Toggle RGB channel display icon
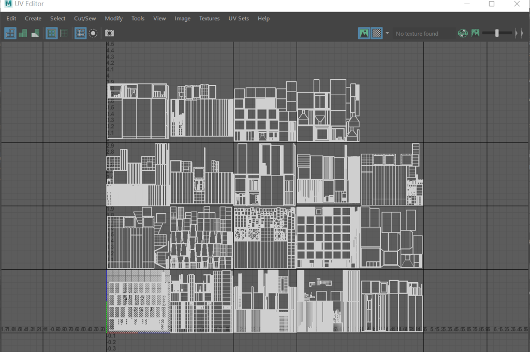 point(463,33)
